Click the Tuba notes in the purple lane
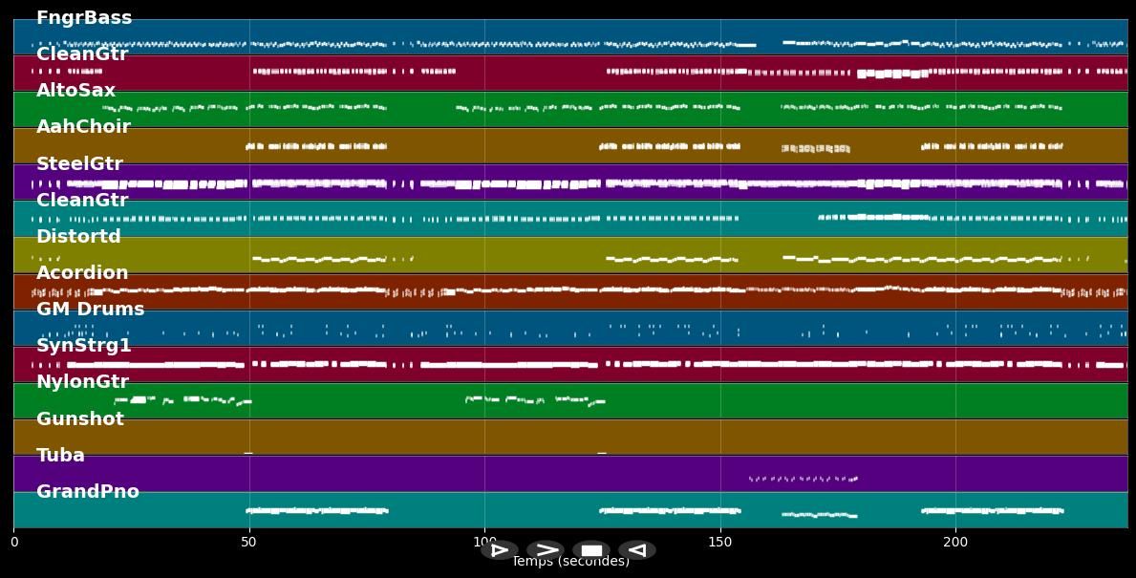Image resolution: width=1136 pixels, height=578 pixels. [803, 479]
